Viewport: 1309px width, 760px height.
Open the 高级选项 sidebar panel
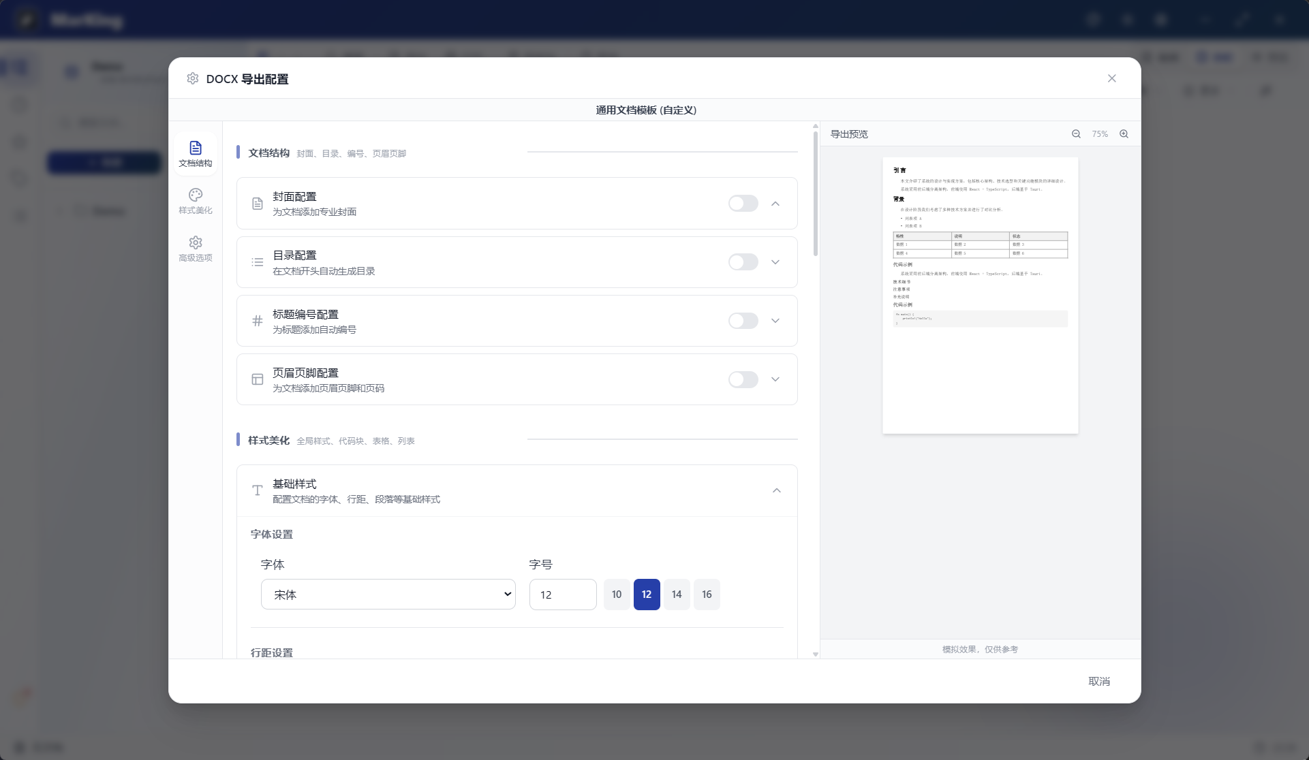(x=196, y=248)
